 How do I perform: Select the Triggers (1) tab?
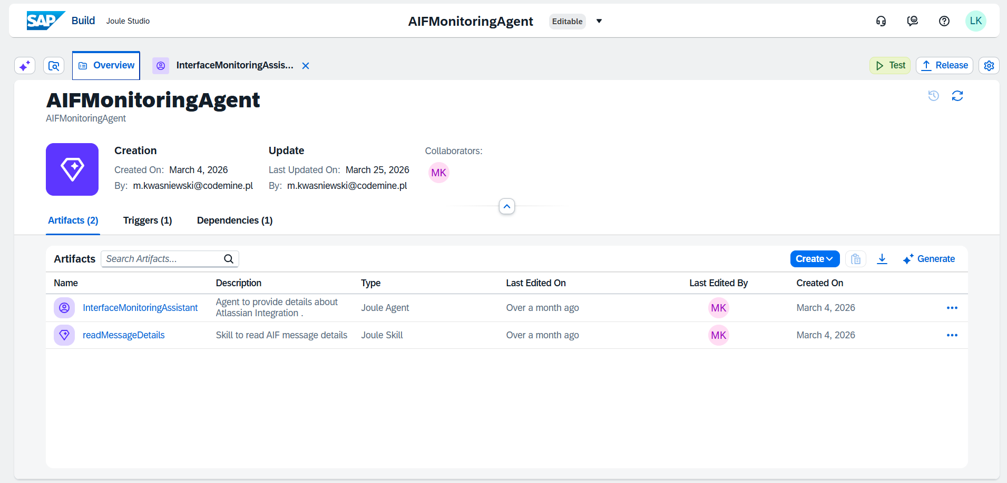coord(148,220)
